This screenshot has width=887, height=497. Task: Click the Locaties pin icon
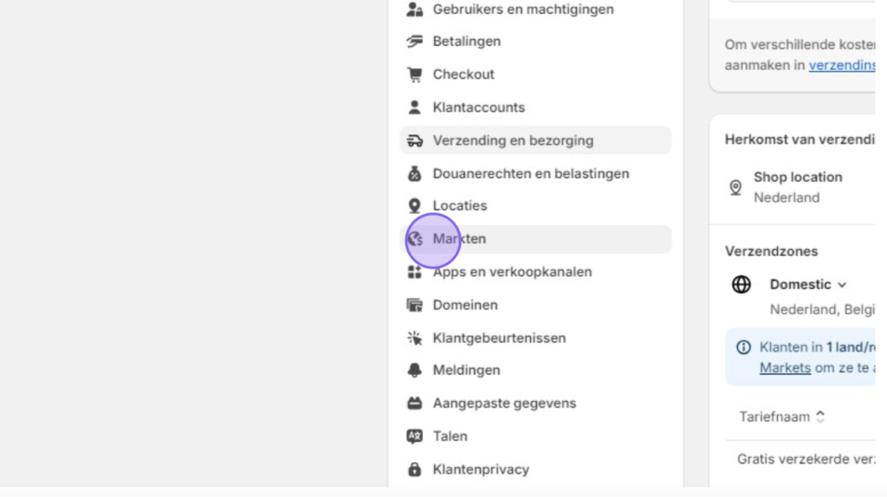coord(415,206)
